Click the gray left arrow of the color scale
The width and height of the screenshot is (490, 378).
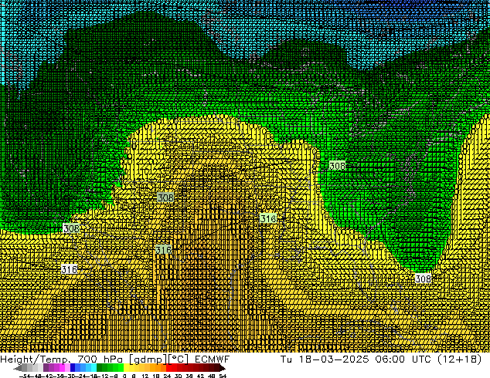click(x=17, y=368)
